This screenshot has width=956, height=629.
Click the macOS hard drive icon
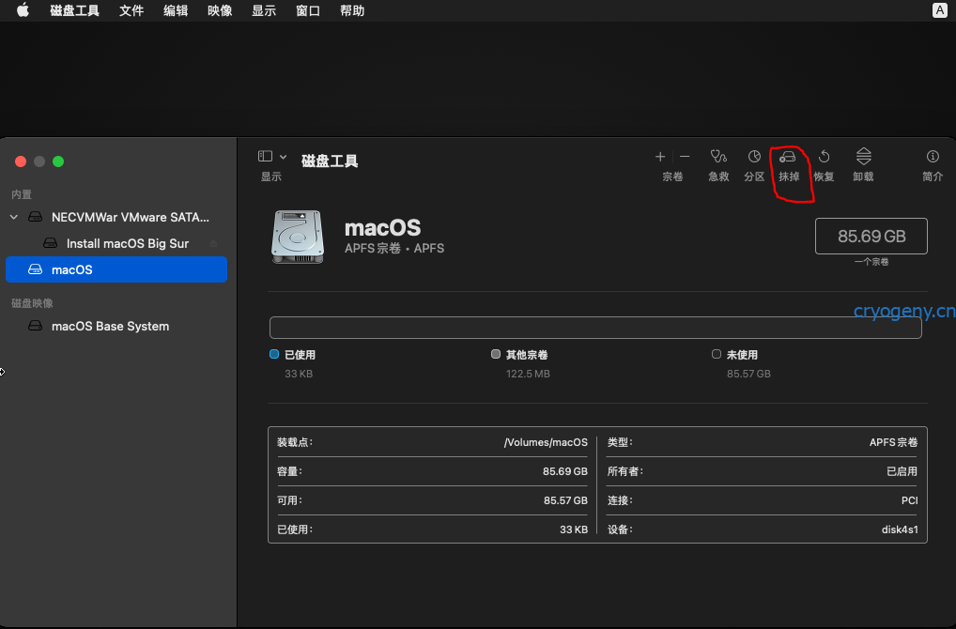point(298,238)
